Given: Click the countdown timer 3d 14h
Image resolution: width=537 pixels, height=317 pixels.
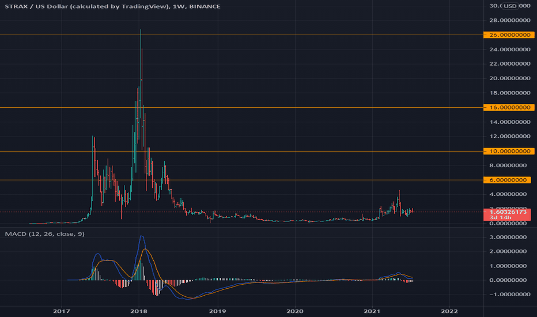Looking at the screenshot, I should (x=500, y=218).
